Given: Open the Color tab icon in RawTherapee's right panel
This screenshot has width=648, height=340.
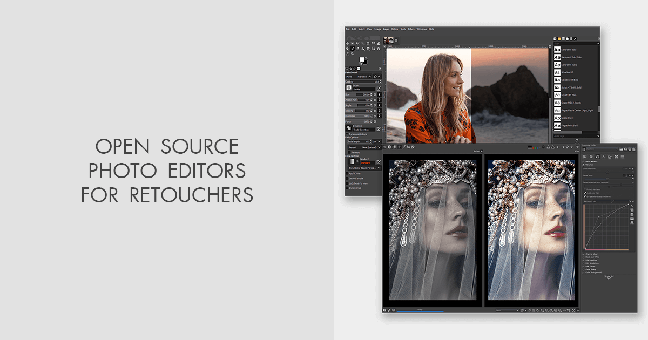Looking at the screenshot, I should [x=598, y=157].
